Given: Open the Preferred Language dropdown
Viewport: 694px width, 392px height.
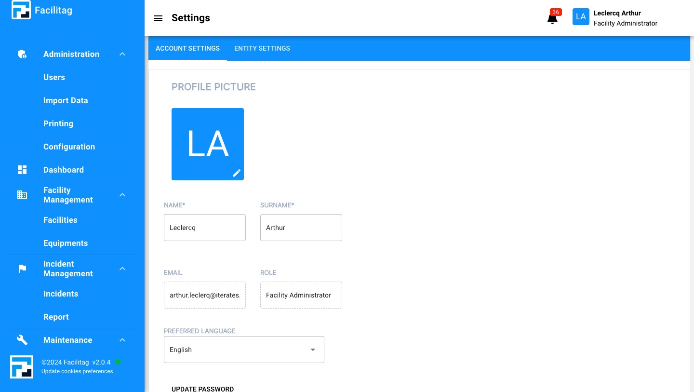Looking at the screenshot, I should (x=244, y=350).
